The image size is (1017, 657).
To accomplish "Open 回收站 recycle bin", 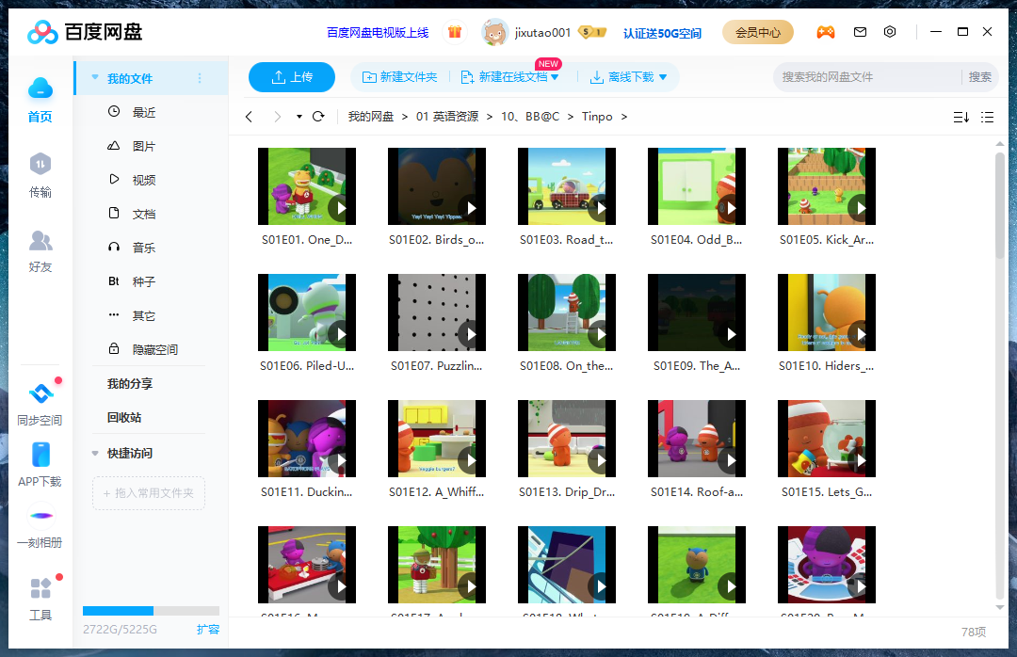I will click(124, 417).
